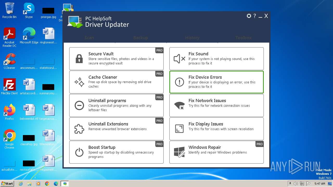The width and height of the screenshot is (333, 187).
Task: Click the Uninstall Extensions puzzle icon
Action: click(79, 129)
